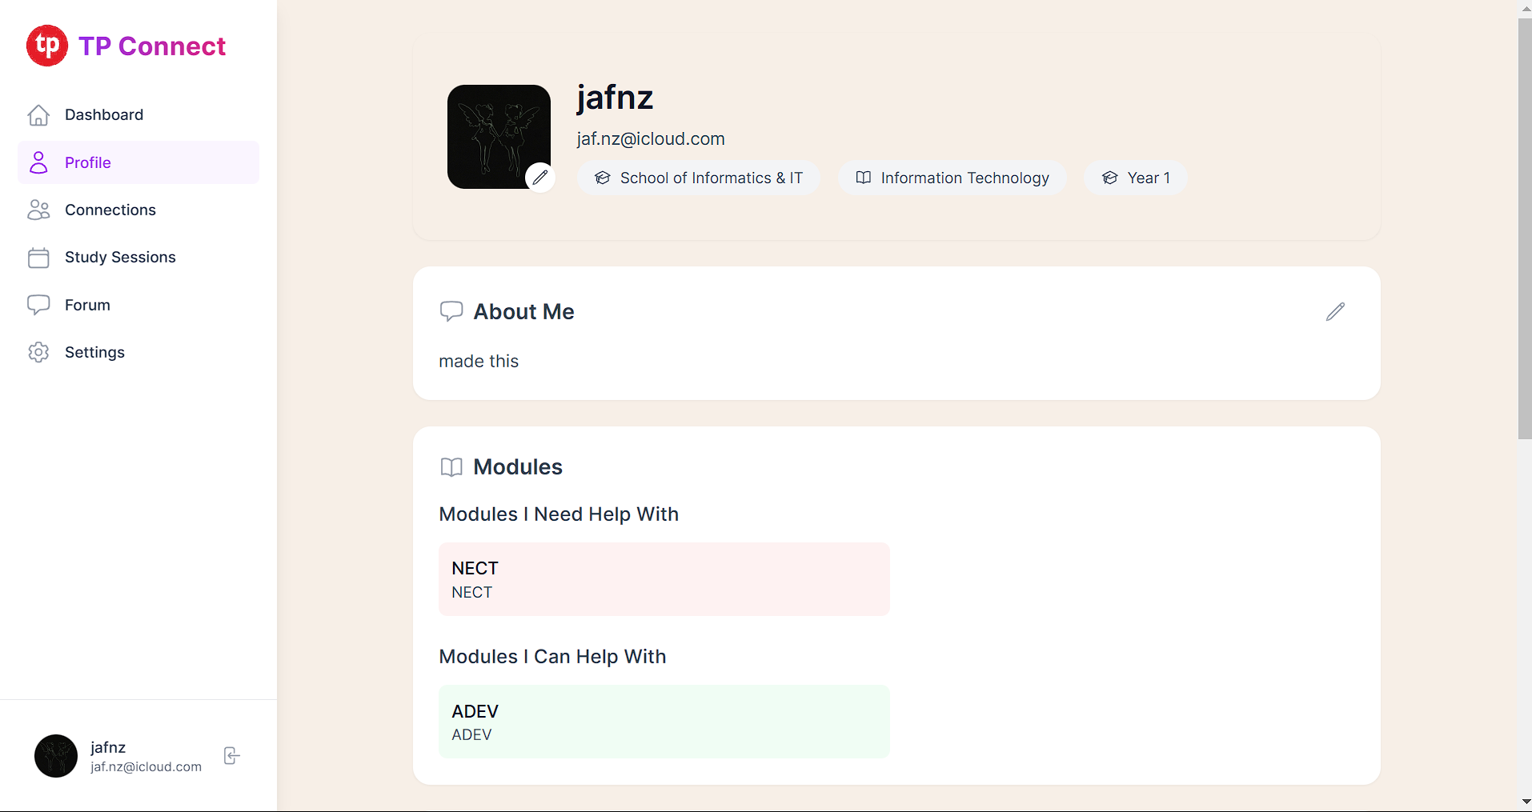Select the Profile person icon
The image size is (1532, 812).
point(38,162)
